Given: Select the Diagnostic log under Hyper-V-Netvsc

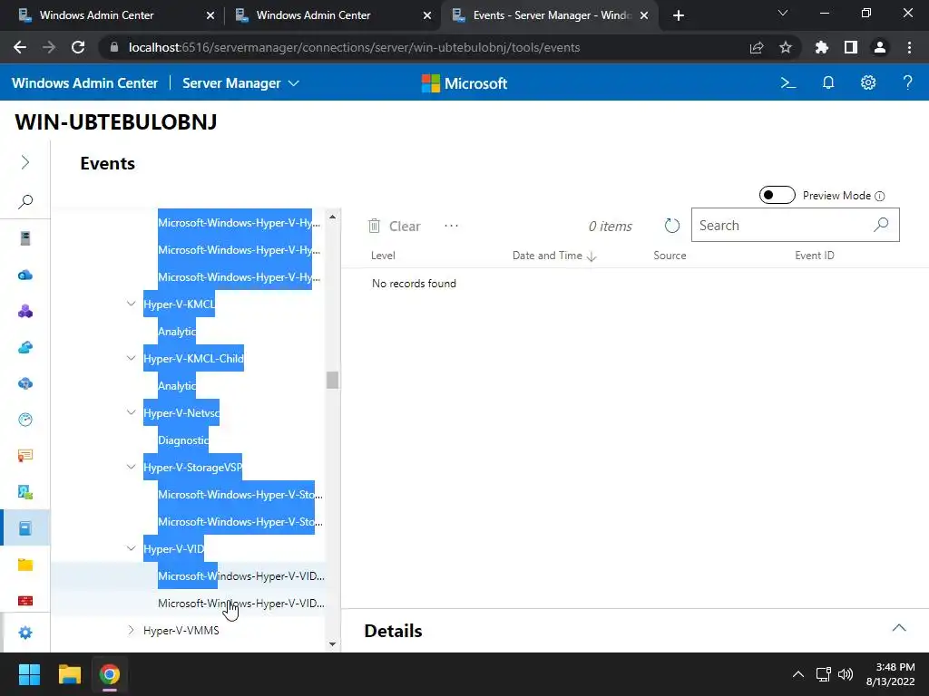Looking at the screenshot, I should (183, 440).
